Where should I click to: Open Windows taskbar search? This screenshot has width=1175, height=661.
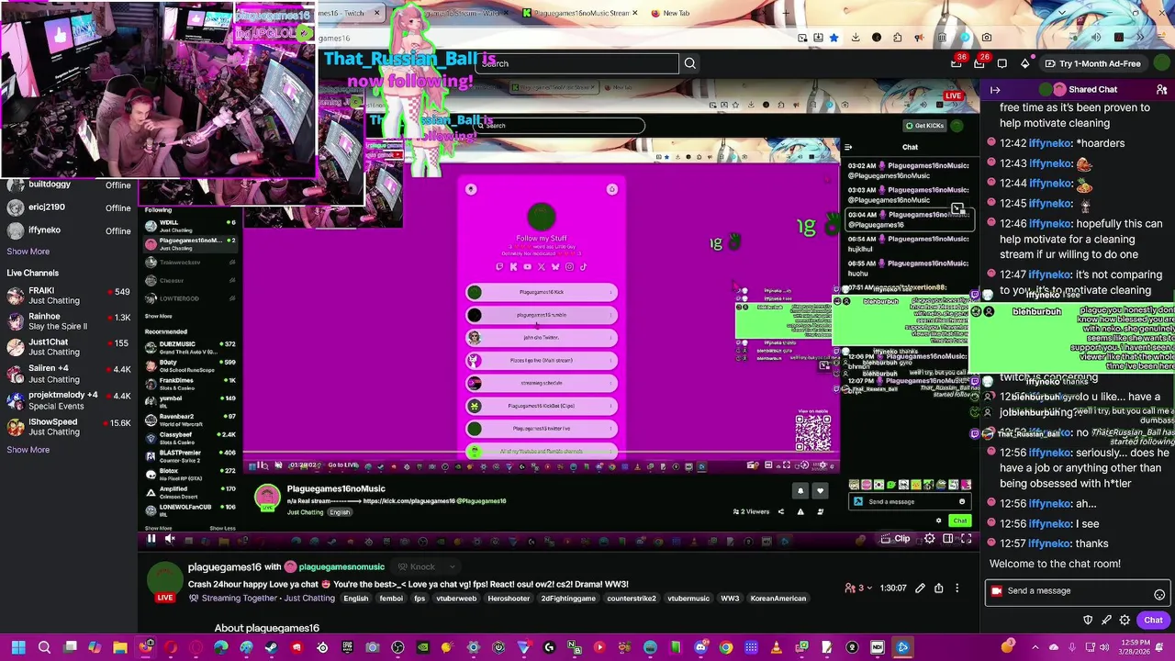(x=44, y=648)
